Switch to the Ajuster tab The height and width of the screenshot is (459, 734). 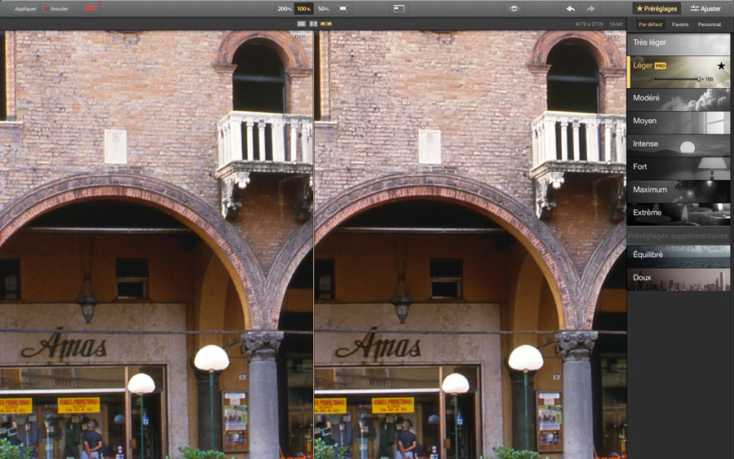(x=706, y=8)
